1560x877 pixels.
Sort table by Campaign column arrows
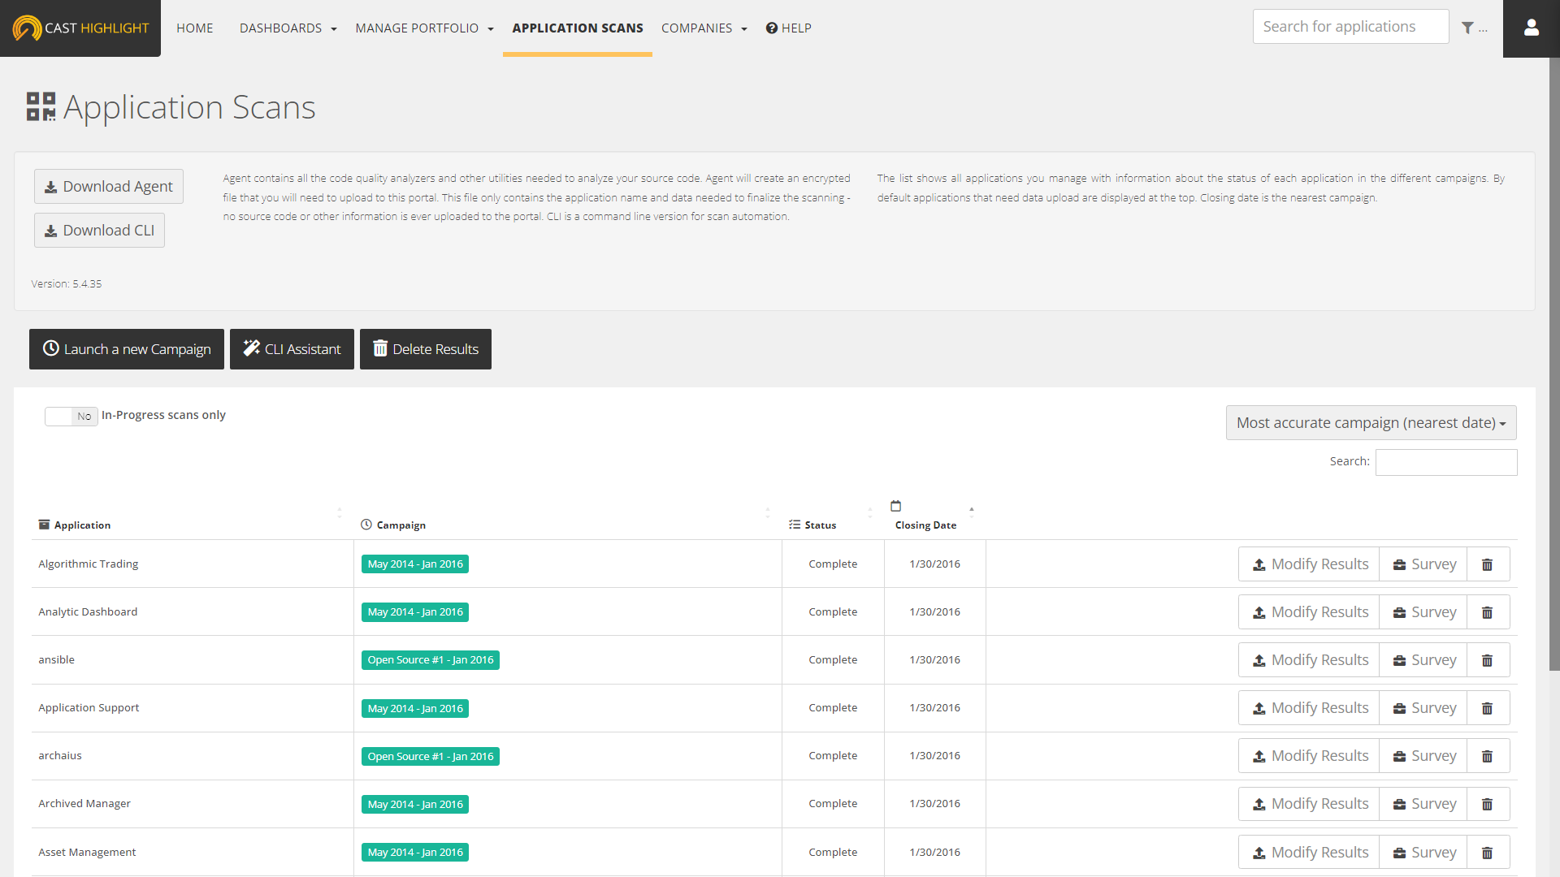point(768,512)
